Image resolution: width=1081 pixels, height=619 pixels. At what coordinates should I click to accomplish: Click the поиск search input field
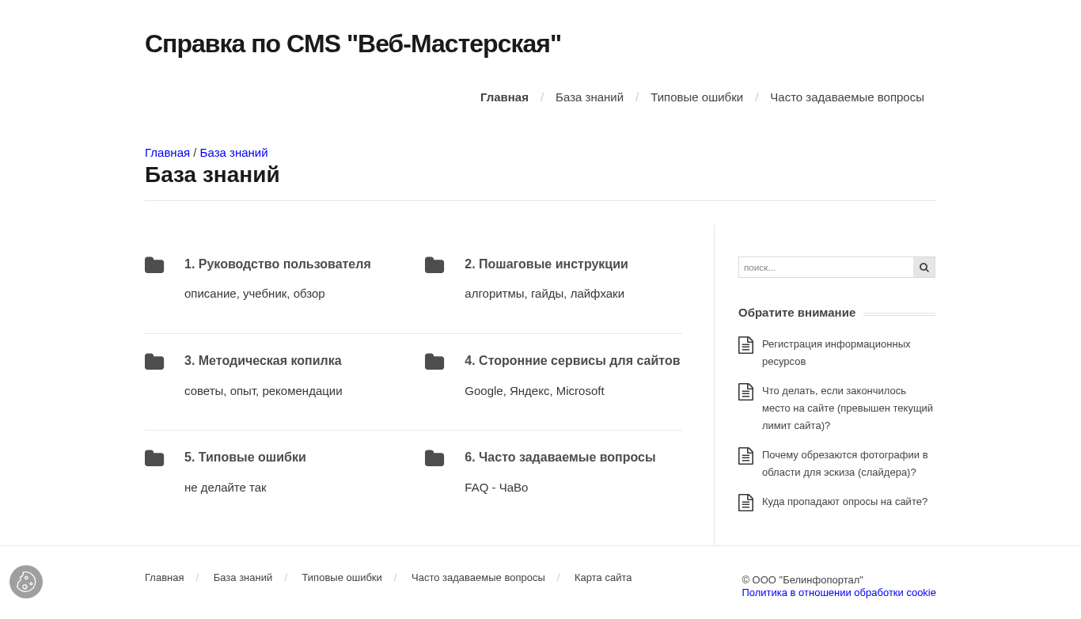(x=826, y=268)
